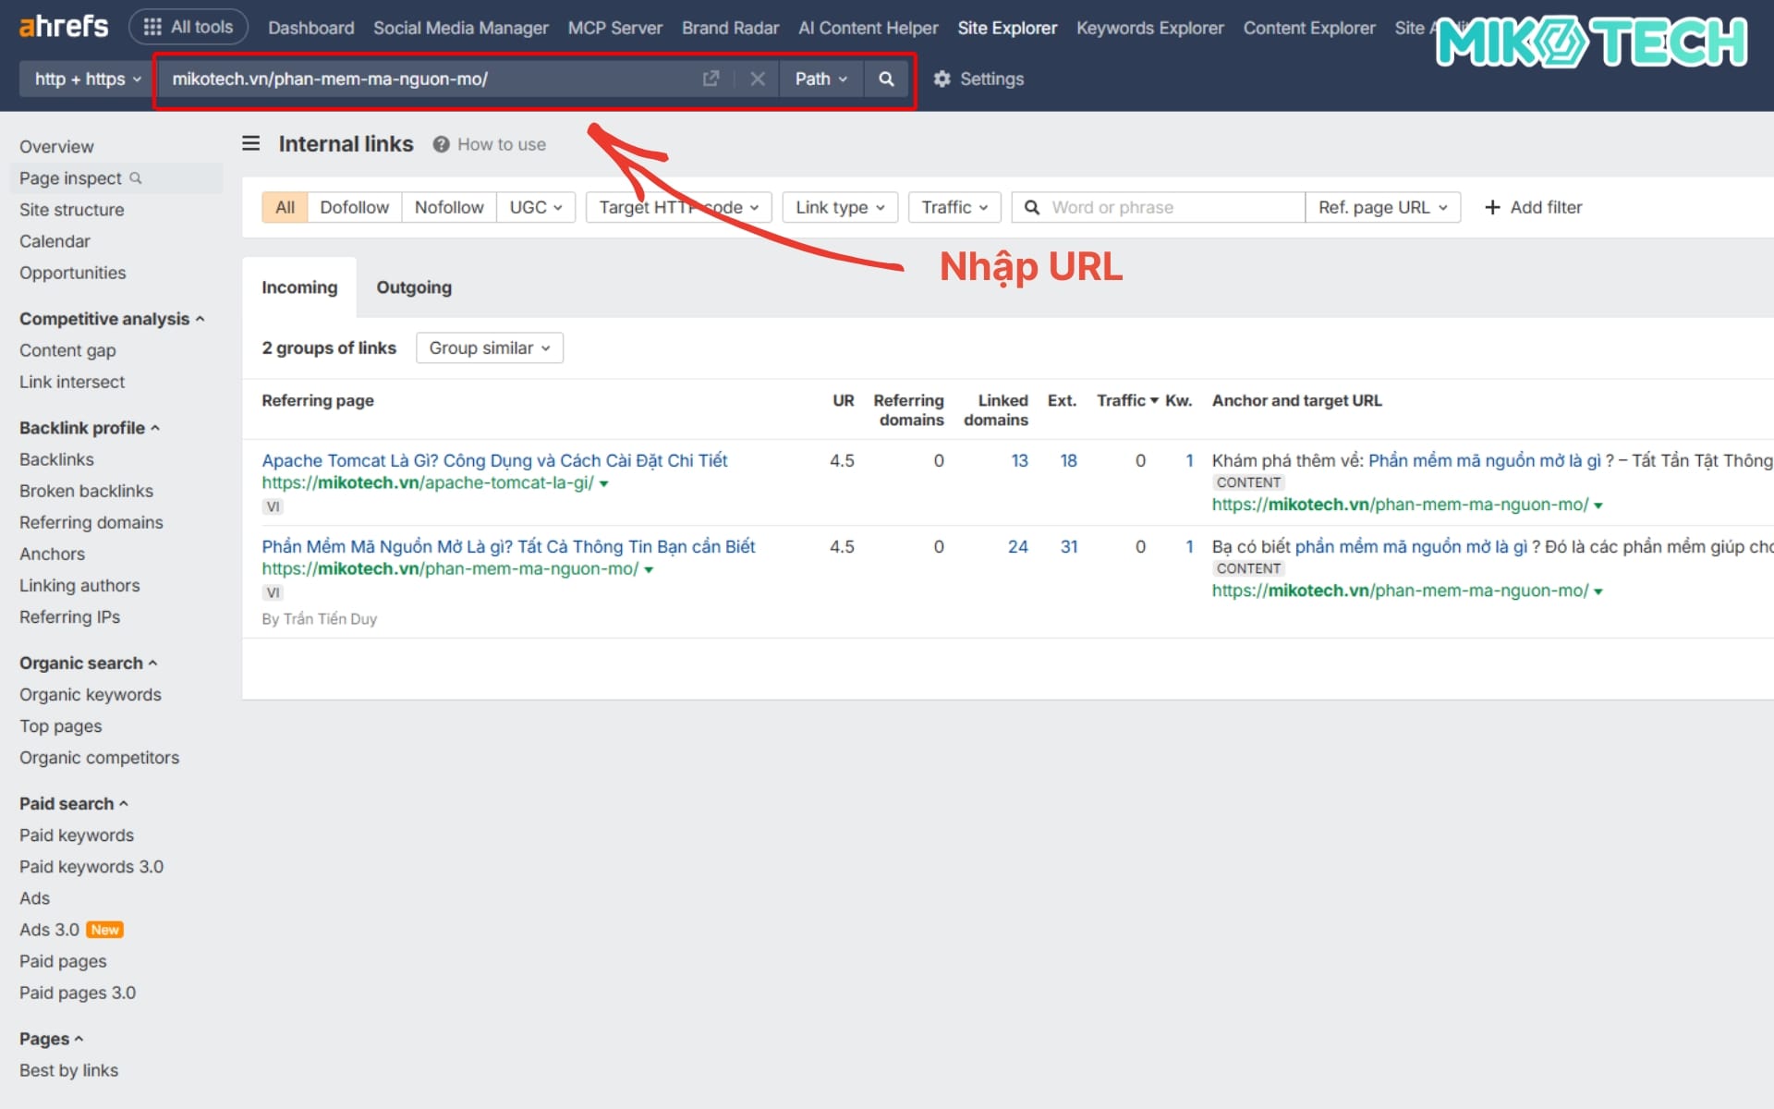Click the ahrefs logo
Viewport: 1774px width, 1109px height.
pyautogui.click(x=61, y=26)
